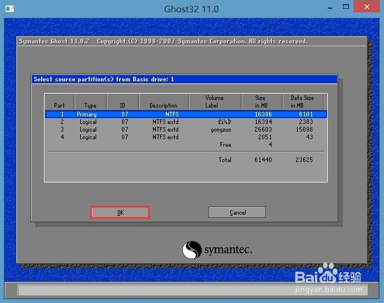Minimize the Ghost32 11.0 window

pyautogui.click(x=330, y=8)
